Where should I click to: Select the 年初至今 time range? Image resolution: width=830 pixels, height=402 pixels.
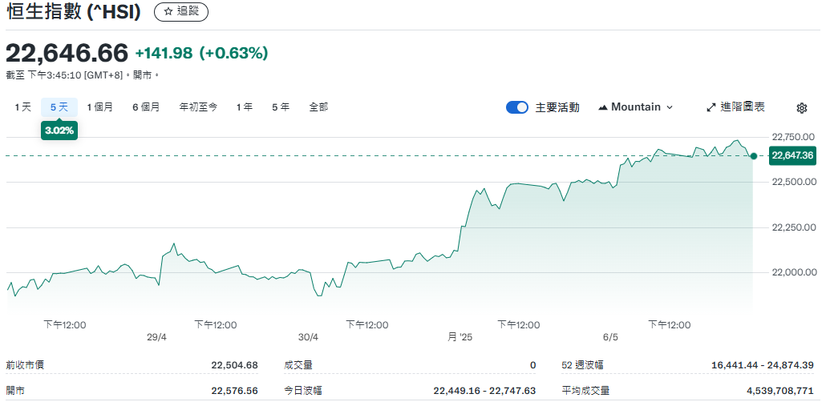pos(199,107)
